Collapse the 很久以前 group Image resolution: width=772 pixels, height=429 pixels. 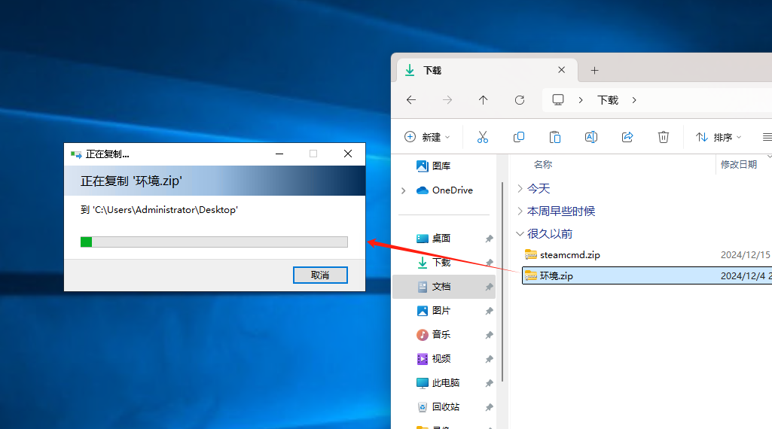coord(520,233)
